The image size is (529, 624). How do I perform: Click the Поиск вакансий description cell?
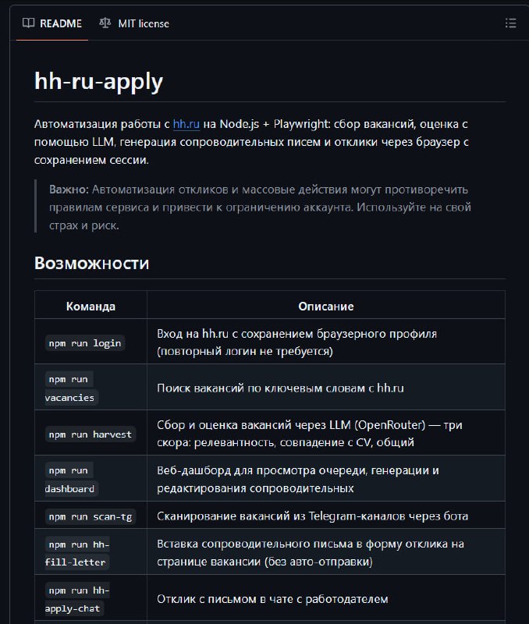(280, 388)
